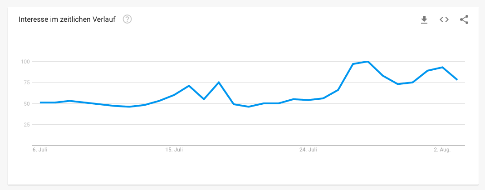The width and height of the screenshot is (485, 190).
Task: Click the V-shaped dip between the mid-July peaks
Action: point(204,99)
